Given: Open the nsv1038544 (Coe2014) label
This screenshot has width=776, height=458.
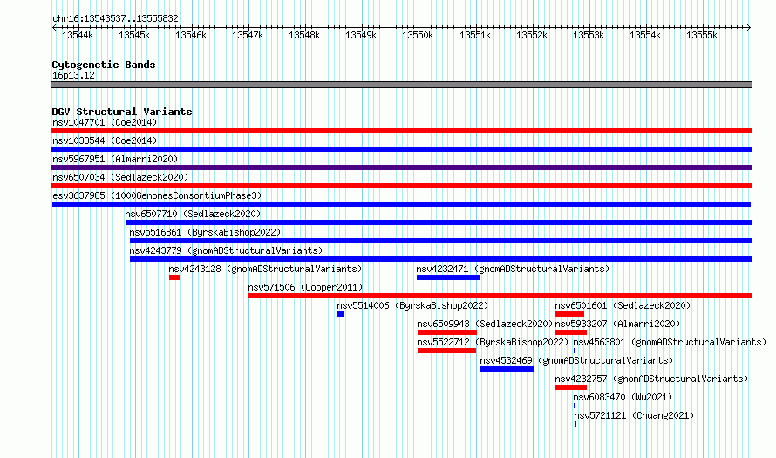Looking at the screenshot, I should 105,140.
